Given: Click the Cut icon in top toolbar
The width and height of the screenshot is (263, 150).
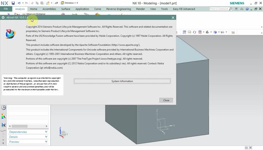Looking at the screenshot, I should click(x=32, y=3).
